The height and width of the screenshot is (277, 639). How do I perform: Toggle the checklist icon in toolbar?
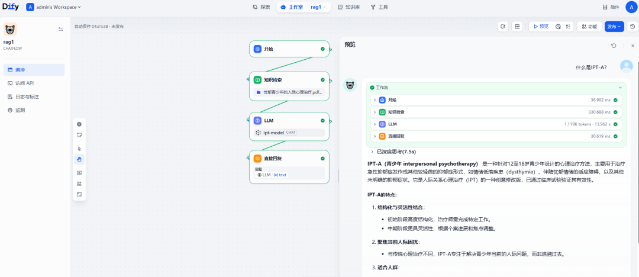pyautogui.click(x=568, y=26)
